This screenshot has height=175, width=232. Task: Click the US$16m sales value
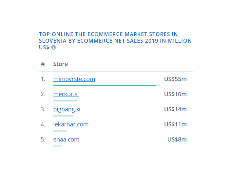click(175, 94)
